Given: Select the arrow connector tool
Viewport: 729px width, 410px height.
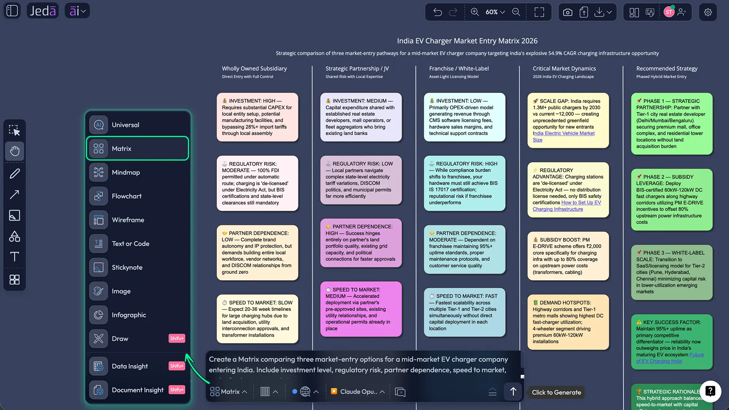Looking at the screenshot, I should click(x=14, y=194).
